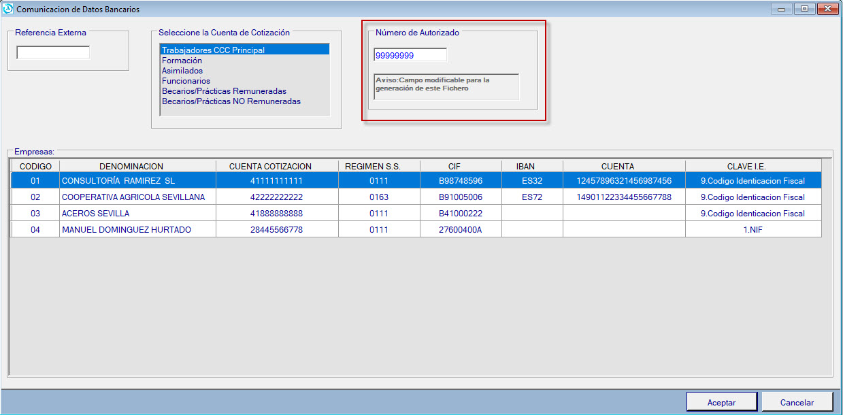This screenshot has width=843, height=415.
Task: Click the Número de Autorizado field
Action: pos(410,55)
